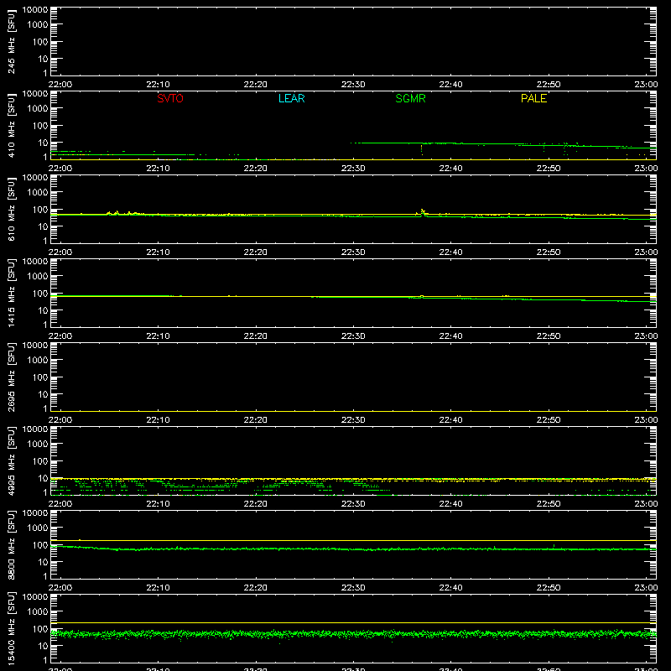Select the 610 MHz [SFU] axis label
This screenshot has height=671, width=671.
(12, 210)
